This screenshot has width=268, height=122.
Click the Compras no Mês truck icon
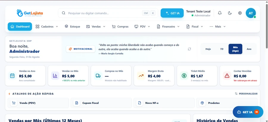[x=98, y=76]
